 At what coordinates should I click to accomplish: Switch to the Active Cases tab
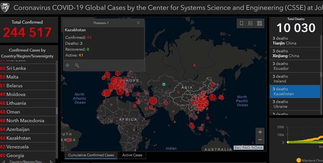coord(132,155)
